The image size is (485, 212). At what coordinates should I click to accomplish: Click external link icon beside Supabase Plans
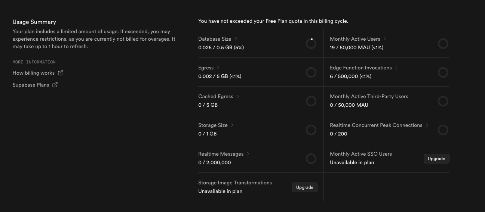pyautogui.click(x=55, y=85)
